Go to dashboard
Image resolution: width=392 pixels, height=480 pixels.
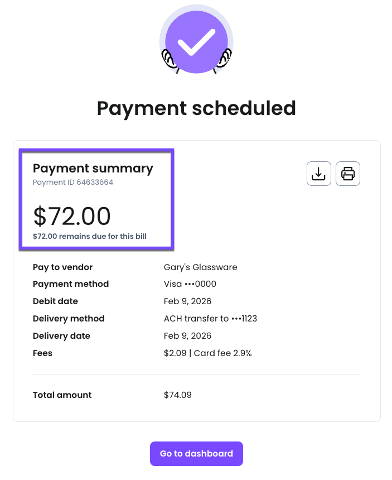pyautogui.click(x=196, y=454)
